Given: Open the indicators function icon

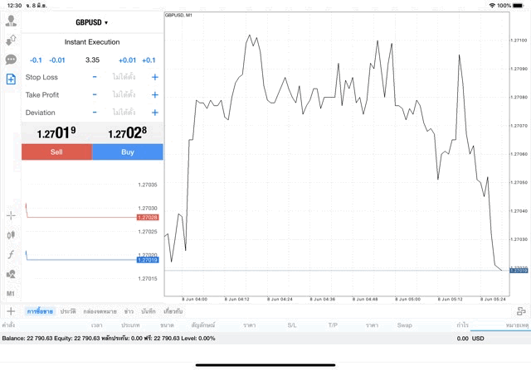Looking at the screenshot, I should [11, 255].
